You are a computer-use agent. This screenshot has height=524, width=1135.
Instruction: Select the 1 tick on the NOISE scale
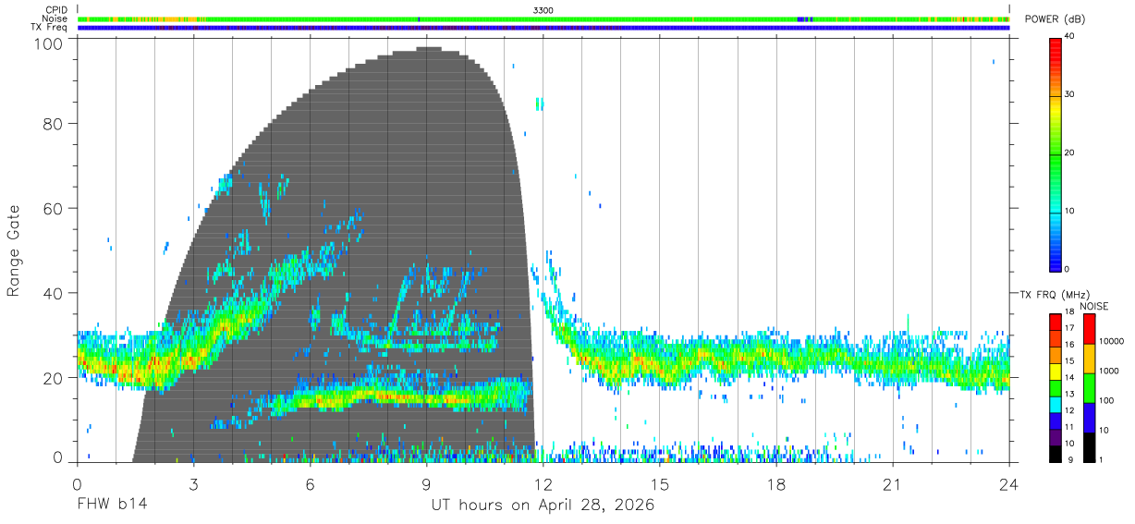[1099, 459]
